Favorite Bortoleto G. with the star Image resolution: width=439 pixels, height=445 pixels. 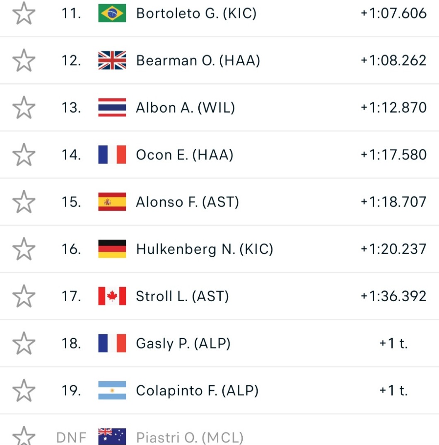[x=24, y=14]
